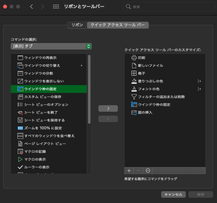Click the フィルターの追加または削除 funnel icon
217x203 pixels.
pyautogui.click(x=134, y=97)
